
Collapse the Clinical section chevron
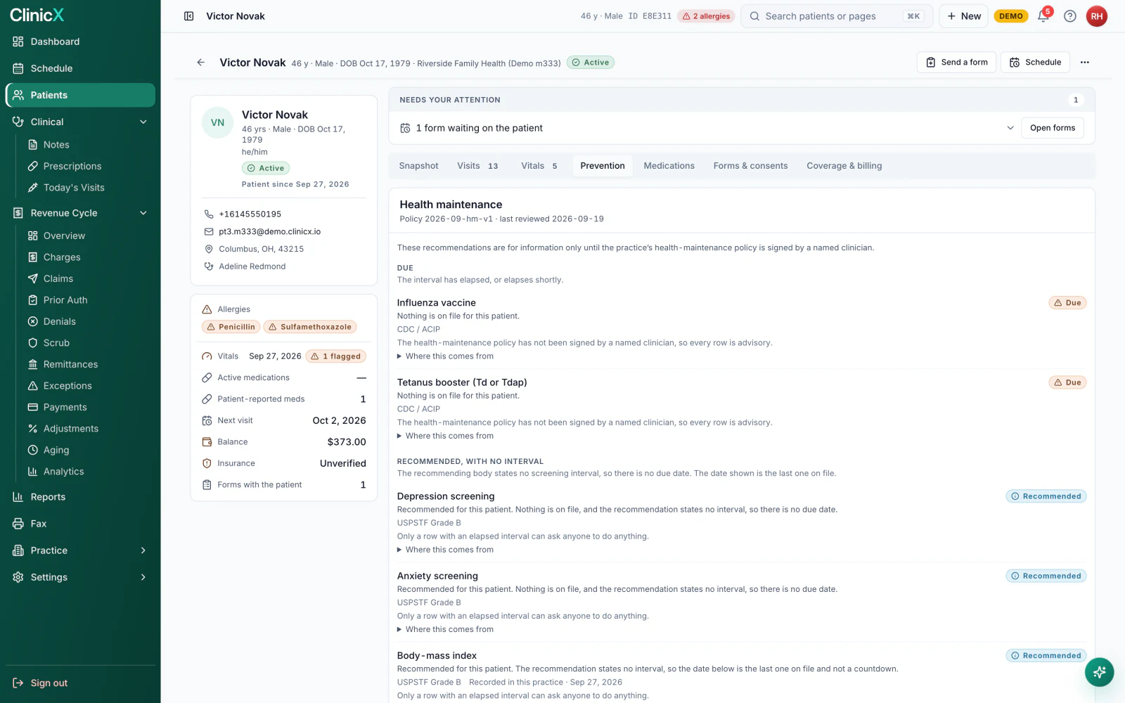pyautogui.click(x=143, y=122)
